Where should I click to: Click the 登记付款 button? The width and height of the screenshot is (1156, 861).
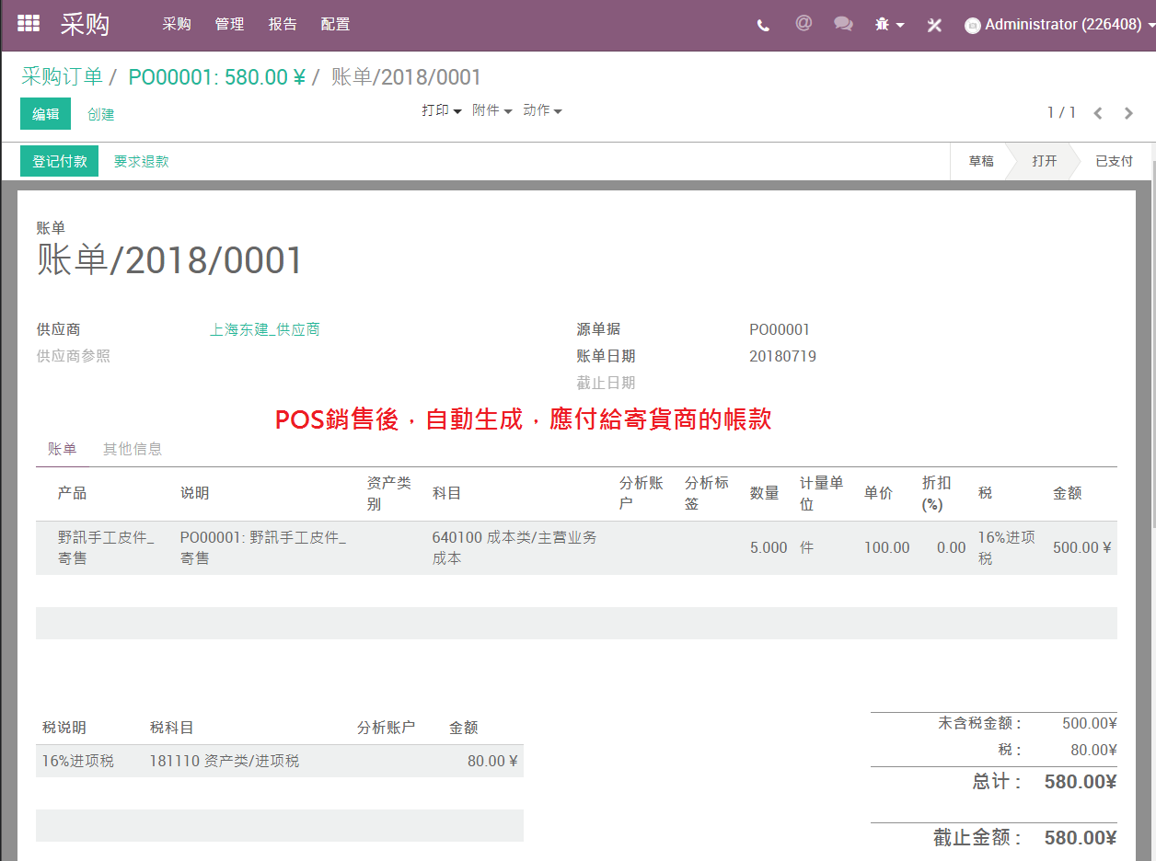tap(60, 161)
